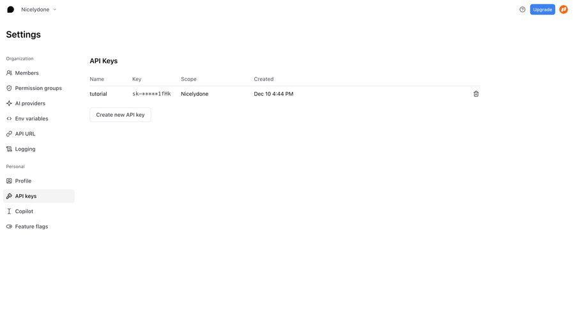Click the tutorial key name
Viewport: 575px width, 309px height.
[98, 94]
